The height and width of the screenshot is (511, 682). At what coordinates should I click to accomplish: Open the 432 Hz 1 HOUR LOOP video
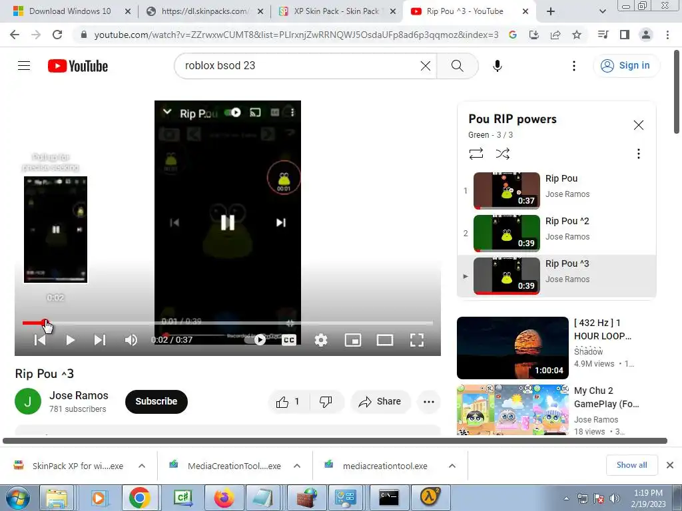(x=512, y=347)
